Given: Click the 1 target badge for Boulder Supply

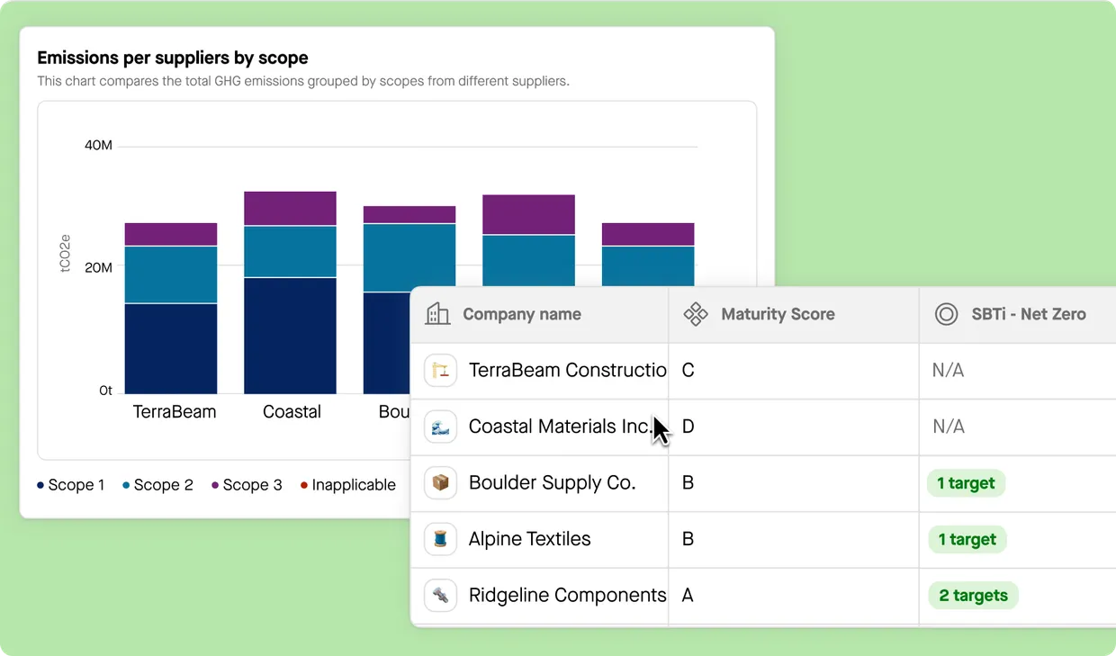Looking at the screenshot, I should click(966, 483).
